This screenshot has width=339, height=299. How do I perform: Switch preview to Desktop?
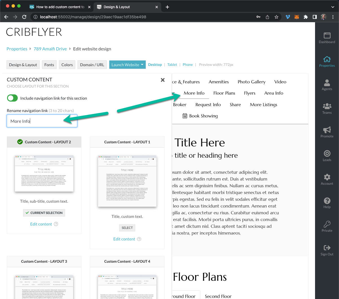[x=155, y=65]
